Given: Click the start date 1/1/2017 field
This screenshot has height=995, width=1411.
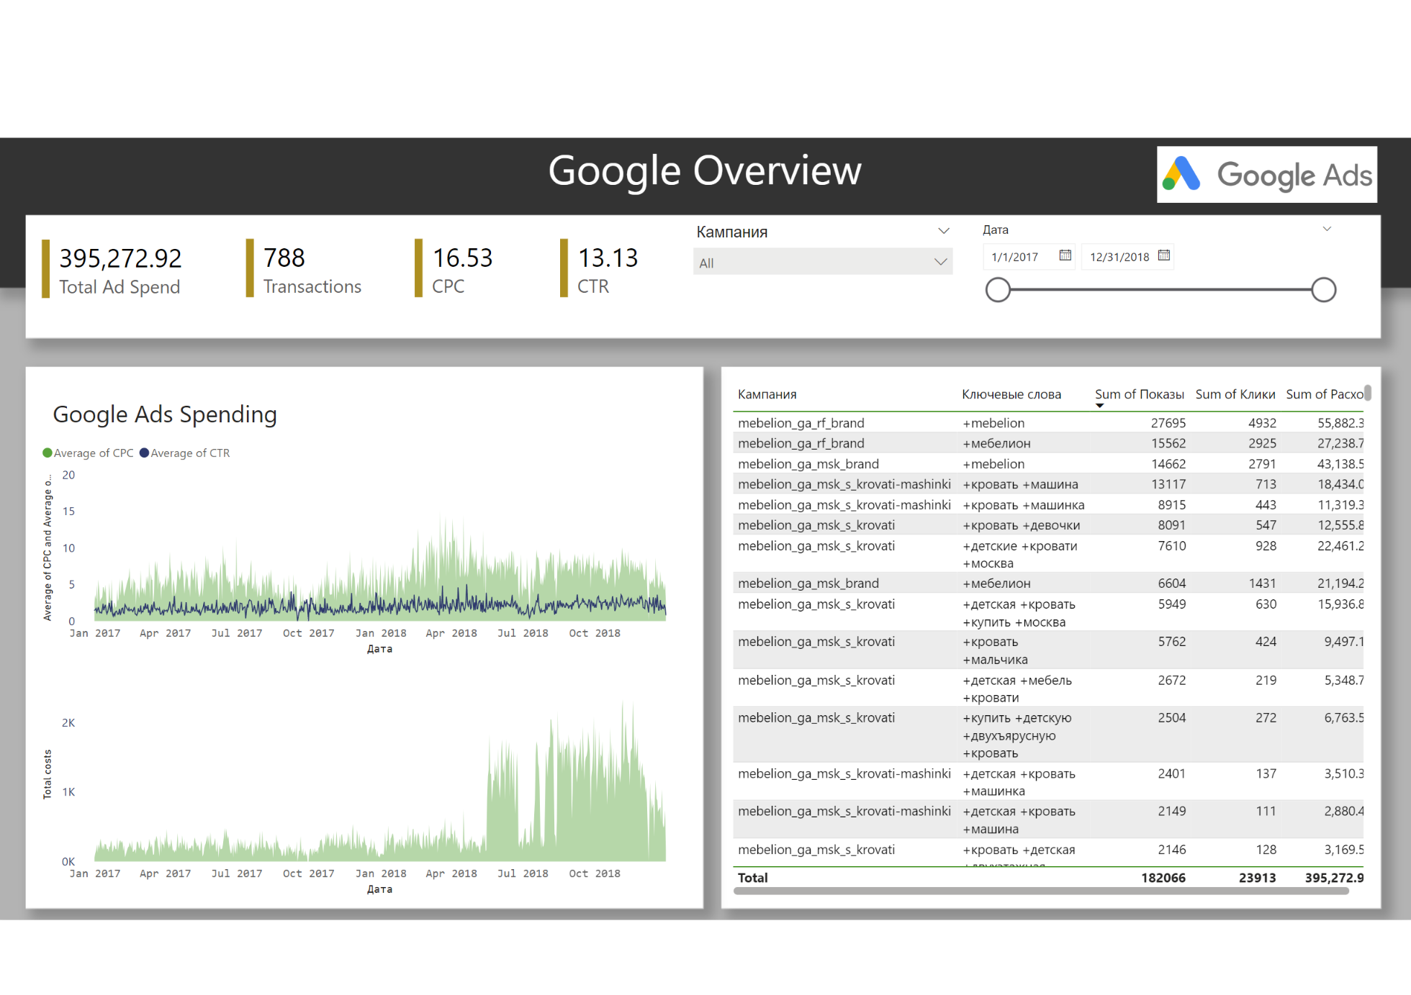Looking at the screenshot, I should tap(1015, 257).
